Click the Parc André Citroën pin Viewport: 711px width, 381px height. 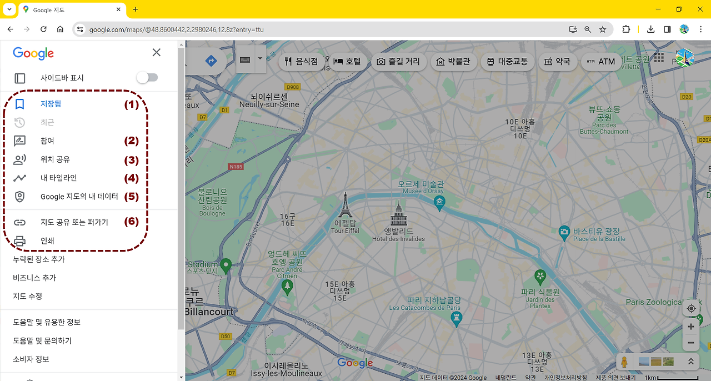tap(287, 287)
